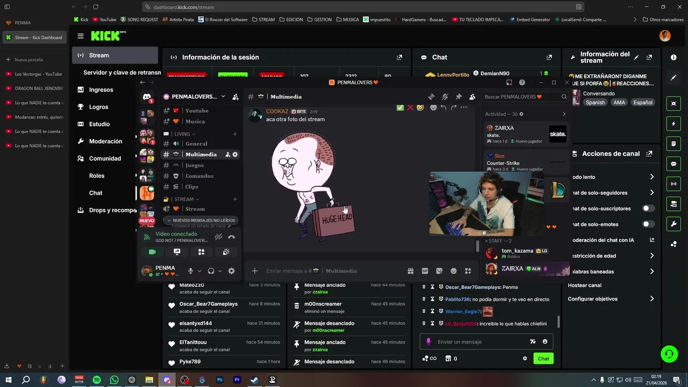Open the green support headset button
The width and height of the screenshot is (688, 387).
click(x=669, y=354)
